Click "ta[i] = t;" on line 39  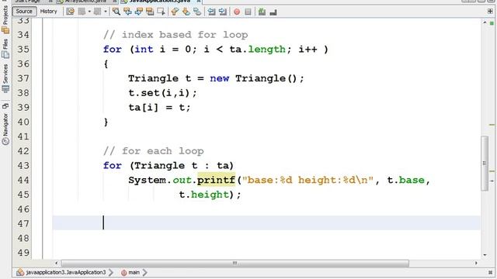point(159,108)
